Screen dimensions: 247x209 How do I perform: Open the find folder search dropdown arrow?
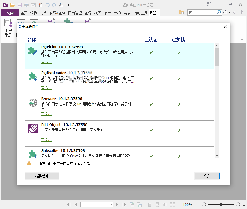pyautogui.click(x=186, y=13)
